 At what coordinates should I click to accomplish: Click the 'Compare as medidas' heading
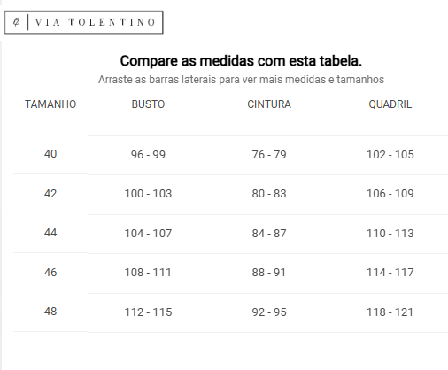(x=241, y=61)
